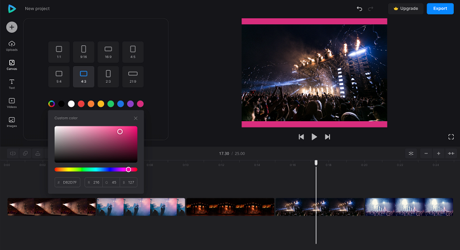Choose the blue background color swatch
The width and height of the screenshot is (460, 250).
[121, 104]
